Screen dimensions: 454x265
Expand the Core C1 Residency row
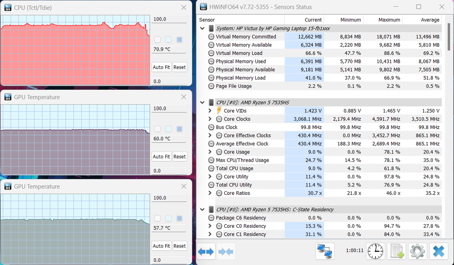pyautogui.click(x=210, y=234)
